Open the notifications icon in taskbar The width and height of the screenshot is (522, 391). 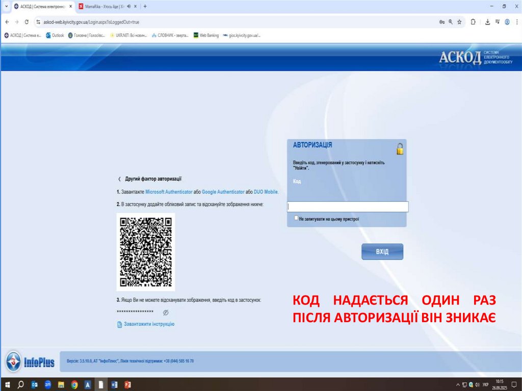pos(514,385)
